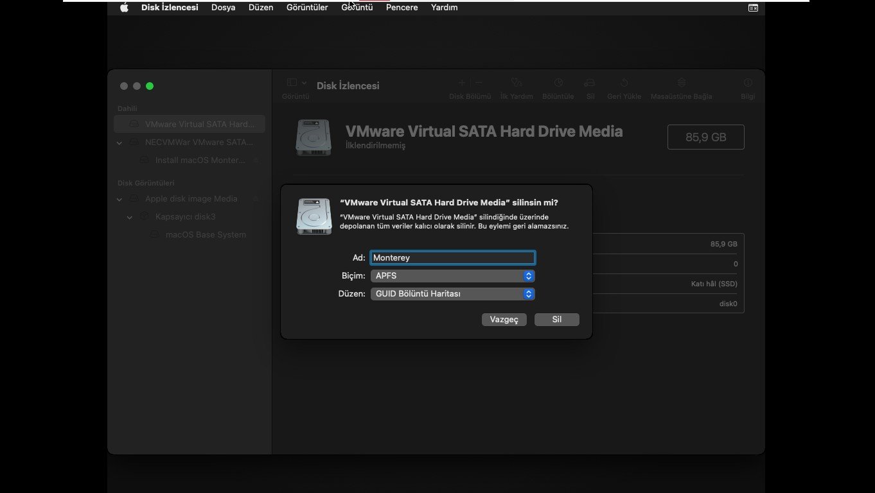Select NECVMWar VMware SATA disk in sidebar
This screenshot has width=875, height=493.
point(190,142)
